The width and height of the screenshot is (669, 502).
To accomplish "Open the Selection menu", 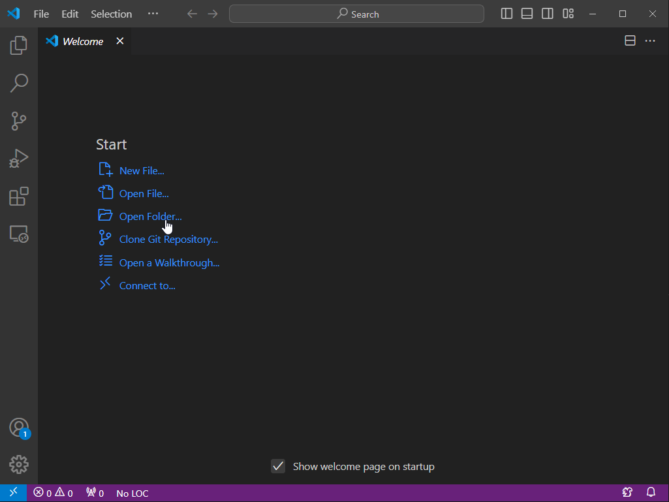I will pyautogui.click(x=112, y=14).
